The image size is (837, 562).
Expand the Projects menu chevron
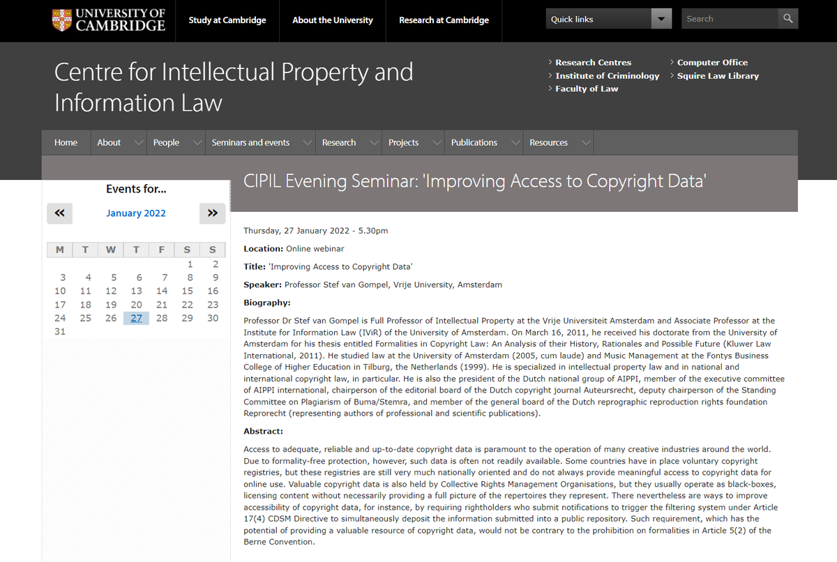click(x=436, y=142)
